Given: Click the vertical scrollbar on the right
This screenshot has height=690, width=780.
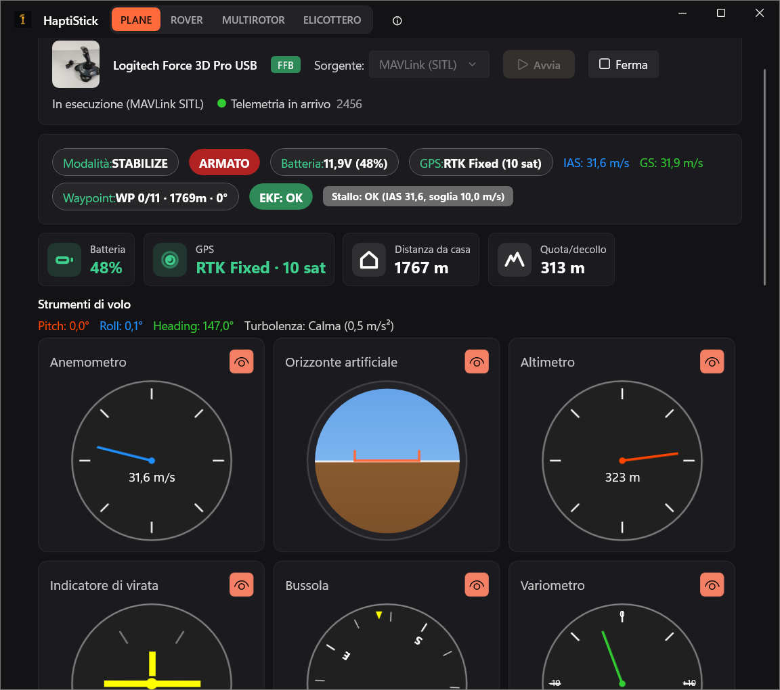Looking at the screenshot, I should (x=765, y=177).
